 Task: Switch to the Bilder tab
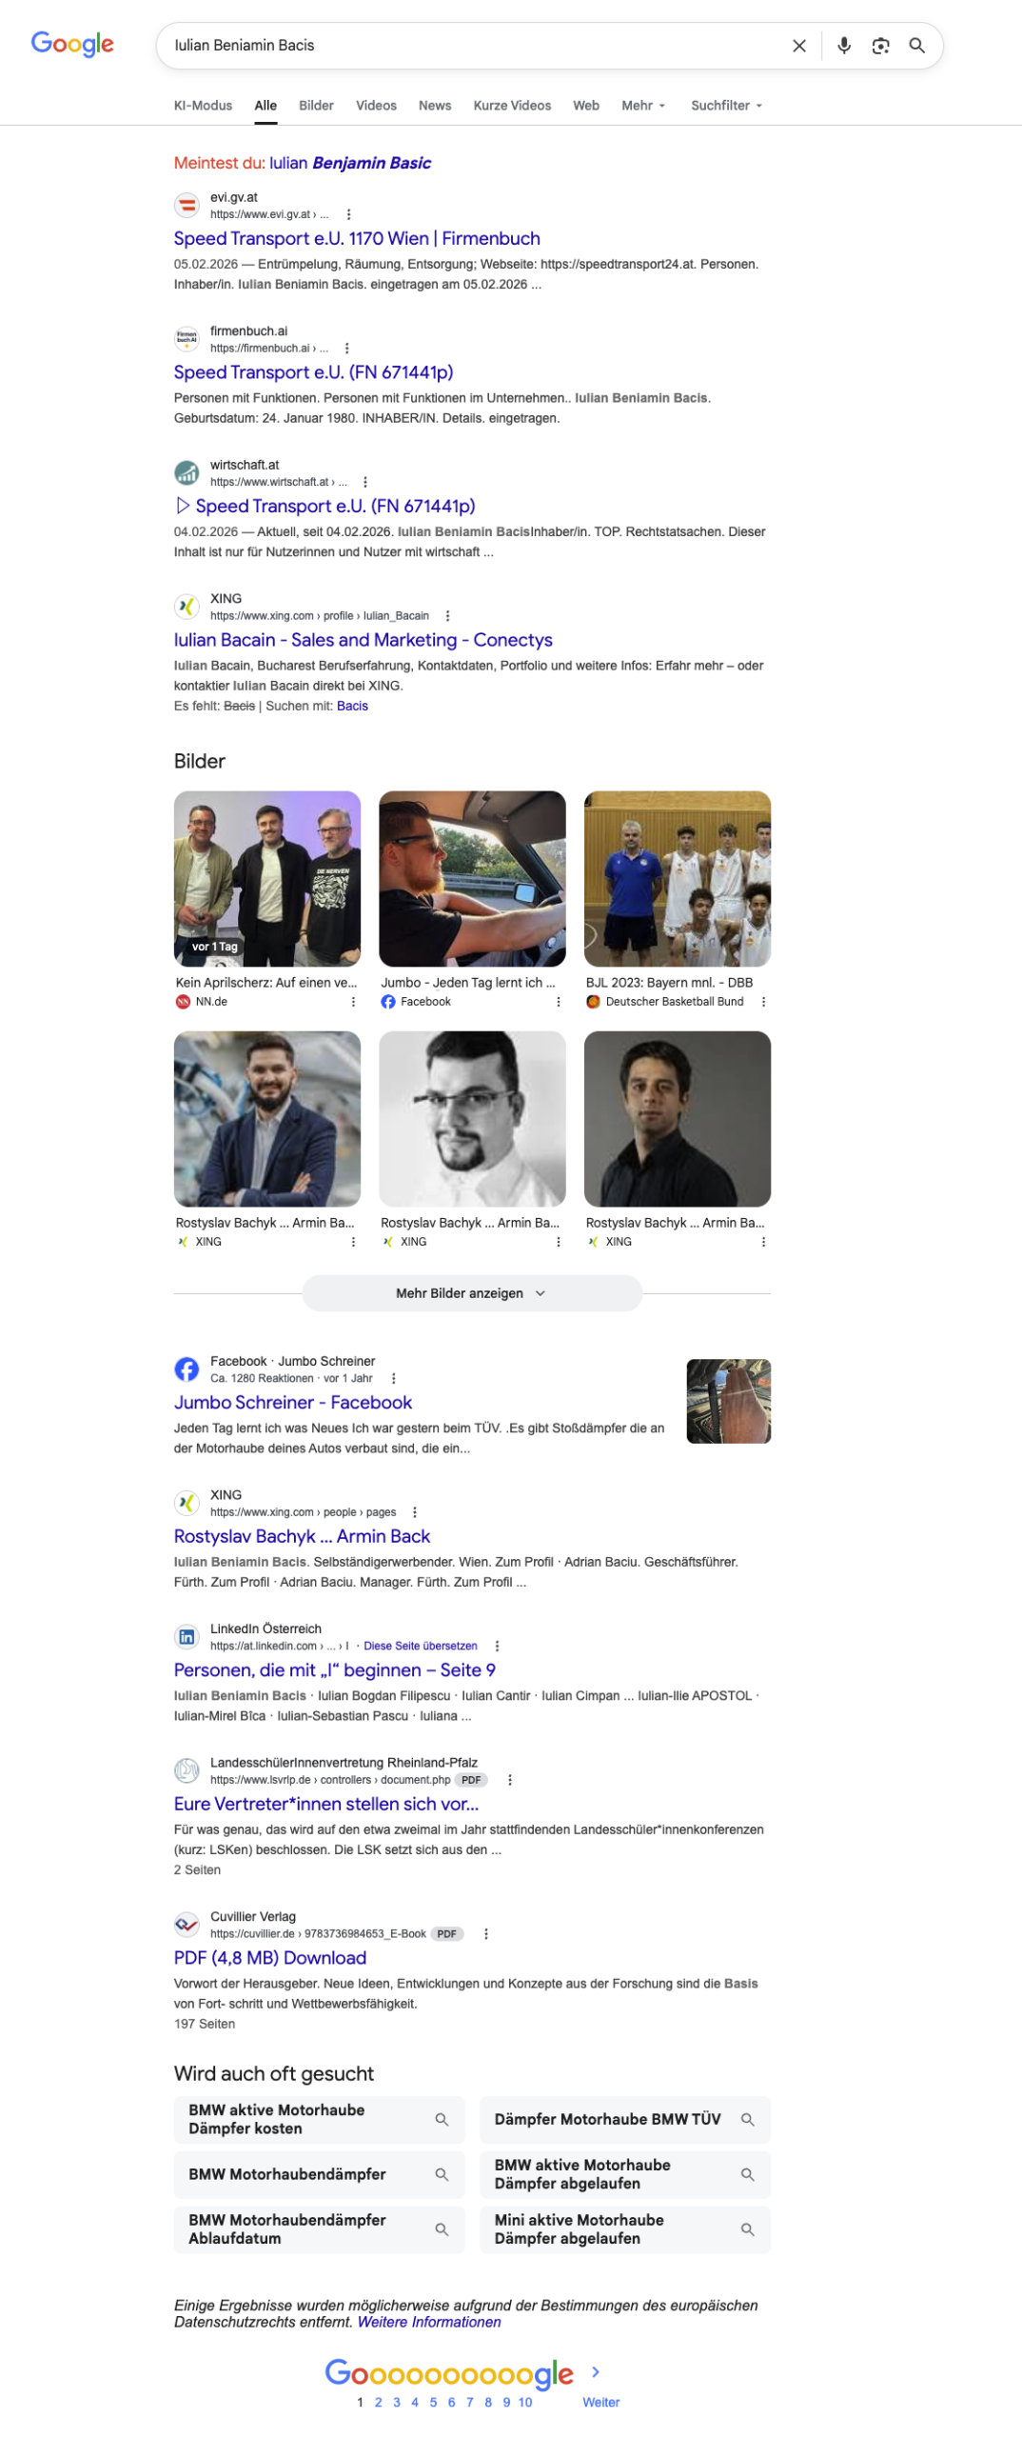(x=316, y=106)
